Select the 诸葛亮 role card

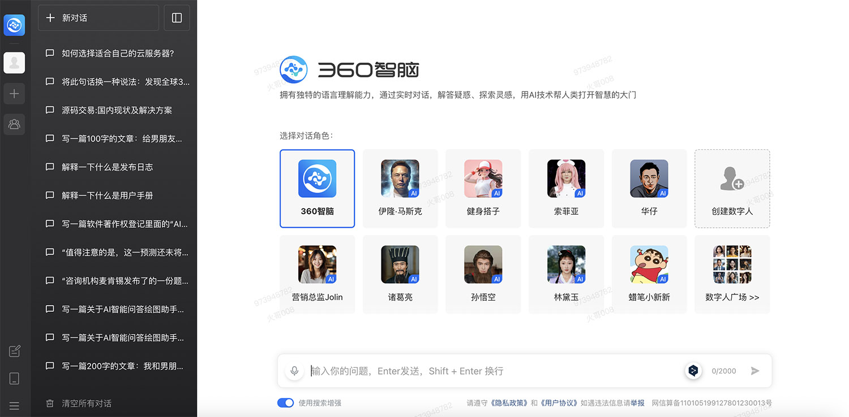click(x=400, y=275)
